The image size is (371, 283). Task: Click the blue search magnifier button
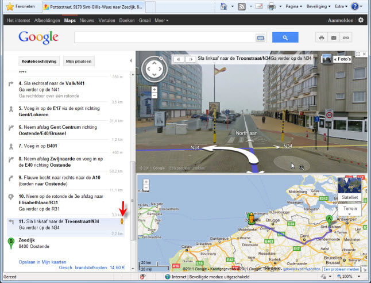point(285,37)
